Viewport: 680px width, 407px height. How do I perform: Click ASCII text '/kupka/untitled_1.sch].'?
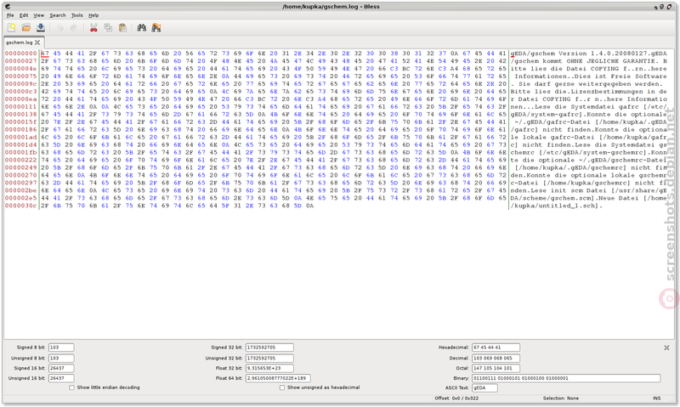pyautogui.click(x=557, y=206)
